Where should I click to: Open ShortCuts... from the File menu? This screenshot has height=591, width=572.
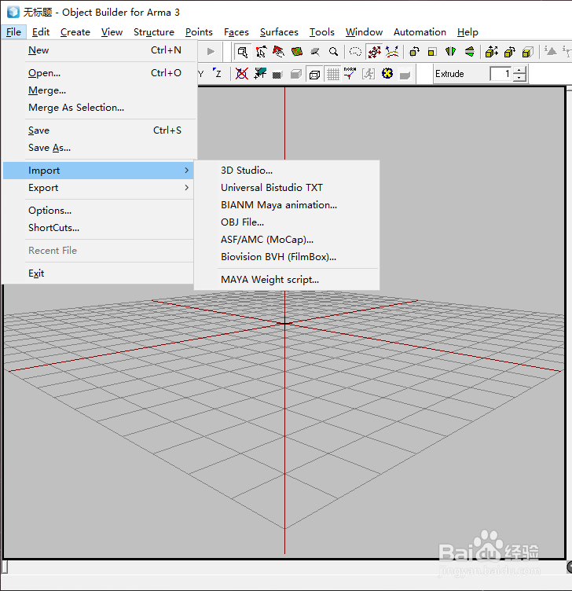98,228
